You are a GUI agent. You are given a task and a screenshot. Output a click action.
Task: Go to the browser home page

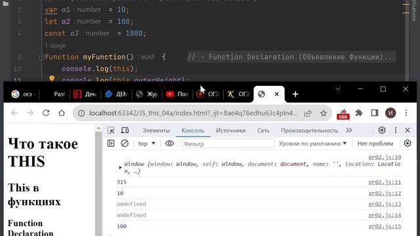point(62,113)
